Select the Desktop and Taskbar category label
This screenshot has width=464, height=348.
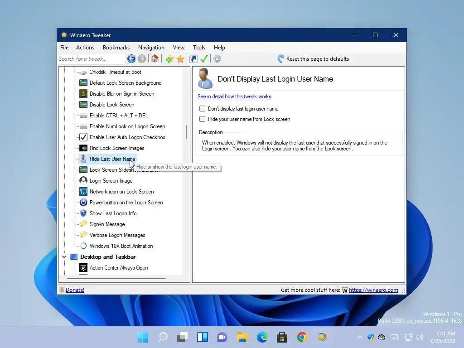click(x=108, y=257)
